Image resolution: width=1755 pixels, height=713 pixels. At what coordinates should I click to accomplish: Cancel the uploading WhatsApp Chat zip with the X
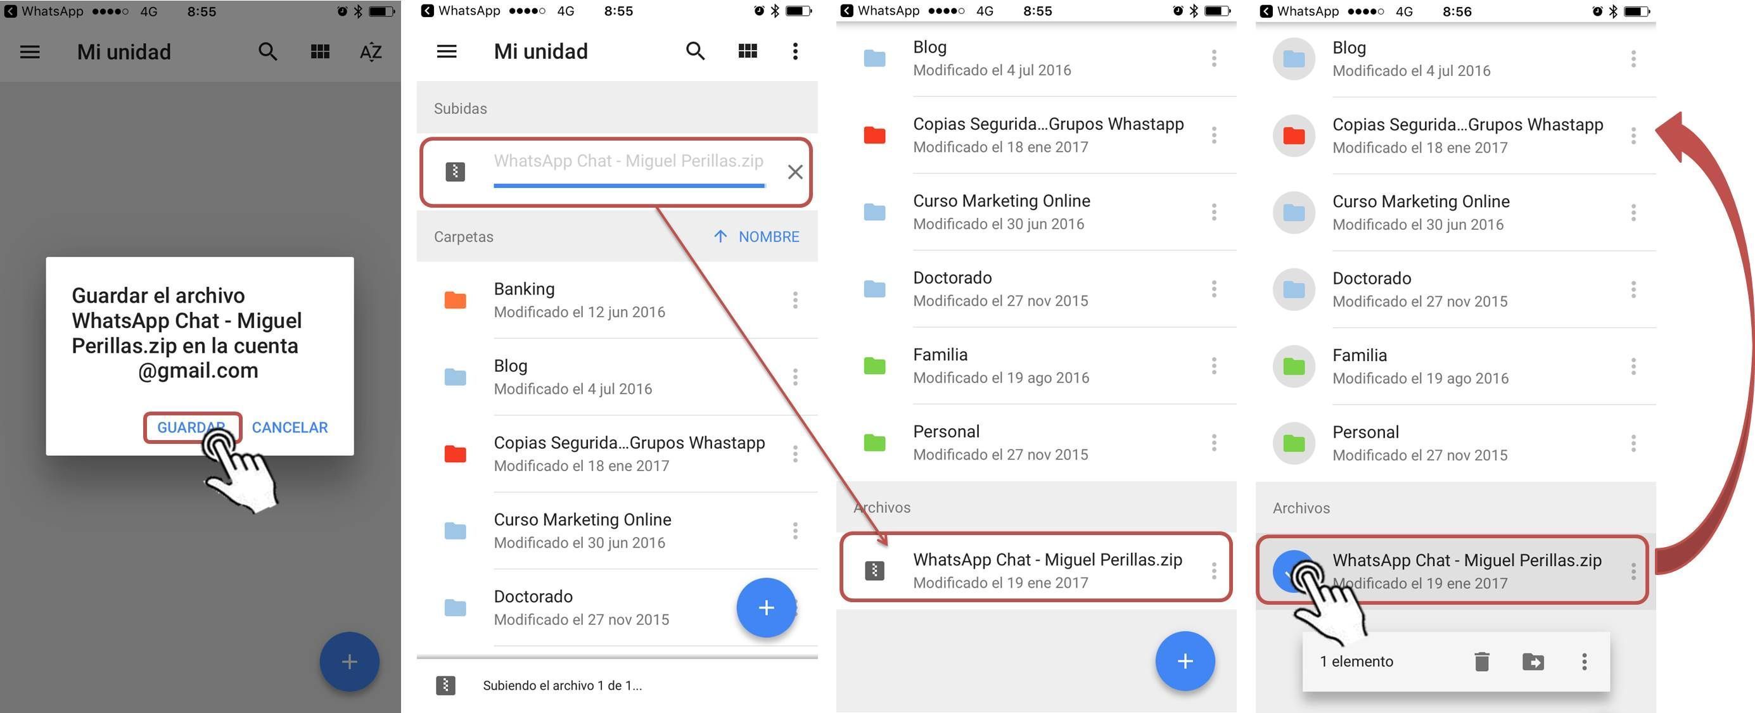[795, 172]
